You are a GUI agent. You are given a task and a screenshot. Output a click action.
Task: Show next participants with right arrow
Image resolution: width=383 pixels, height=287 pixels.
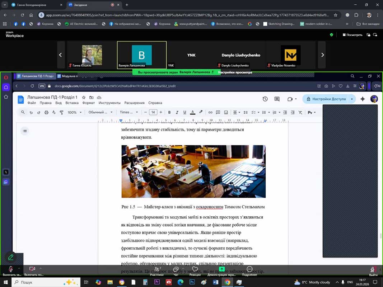[x=322, y=55]
